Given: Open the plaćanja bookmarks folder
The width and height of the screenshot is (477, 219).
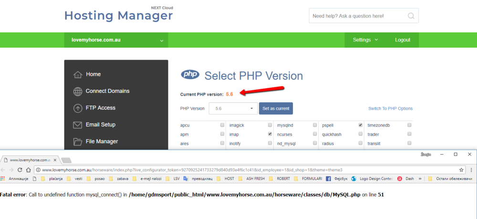Looking at the screenshot, I should (52, 178).
